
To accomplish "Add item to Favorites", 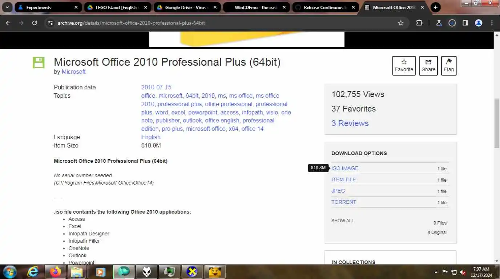I will pyautogui.click(x=404, y=66).
